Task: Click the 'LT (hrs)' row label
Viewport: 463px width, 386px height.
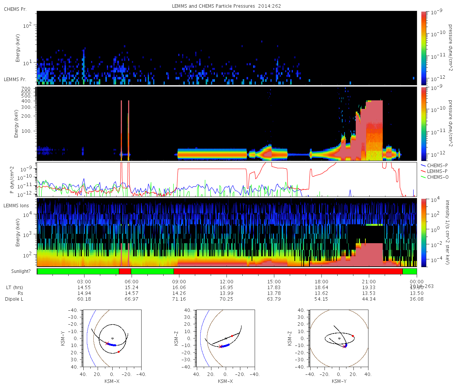Action: tap(14, 288)
